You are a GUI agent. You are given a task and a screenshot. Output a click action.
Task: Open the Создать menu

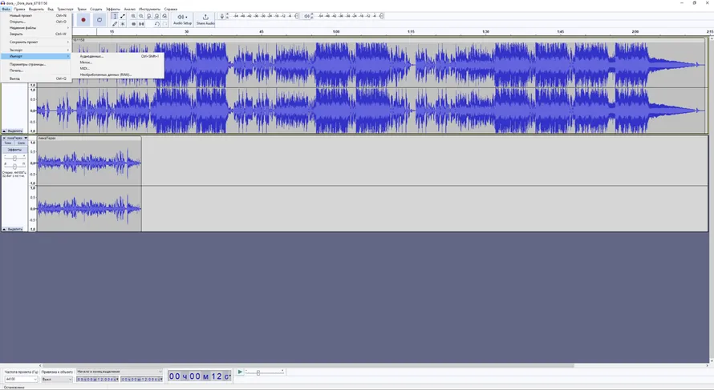[x=96, y=9]
